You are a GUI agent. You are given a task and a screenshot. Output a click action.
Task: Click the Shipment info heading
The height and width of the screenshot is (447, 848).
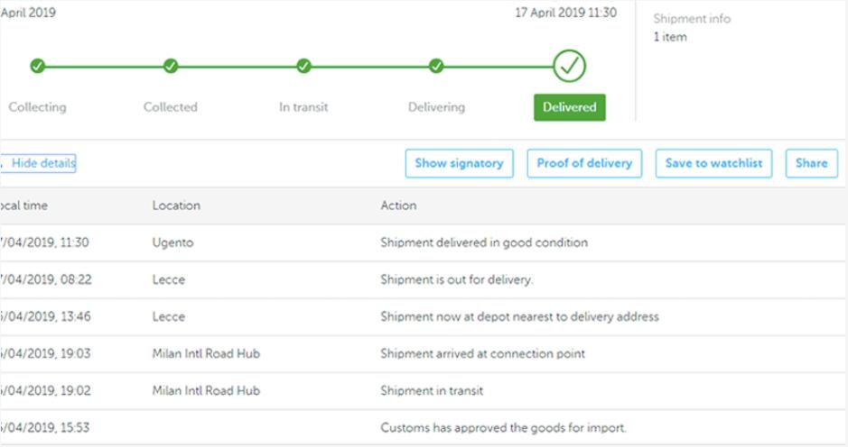(692, 19)
